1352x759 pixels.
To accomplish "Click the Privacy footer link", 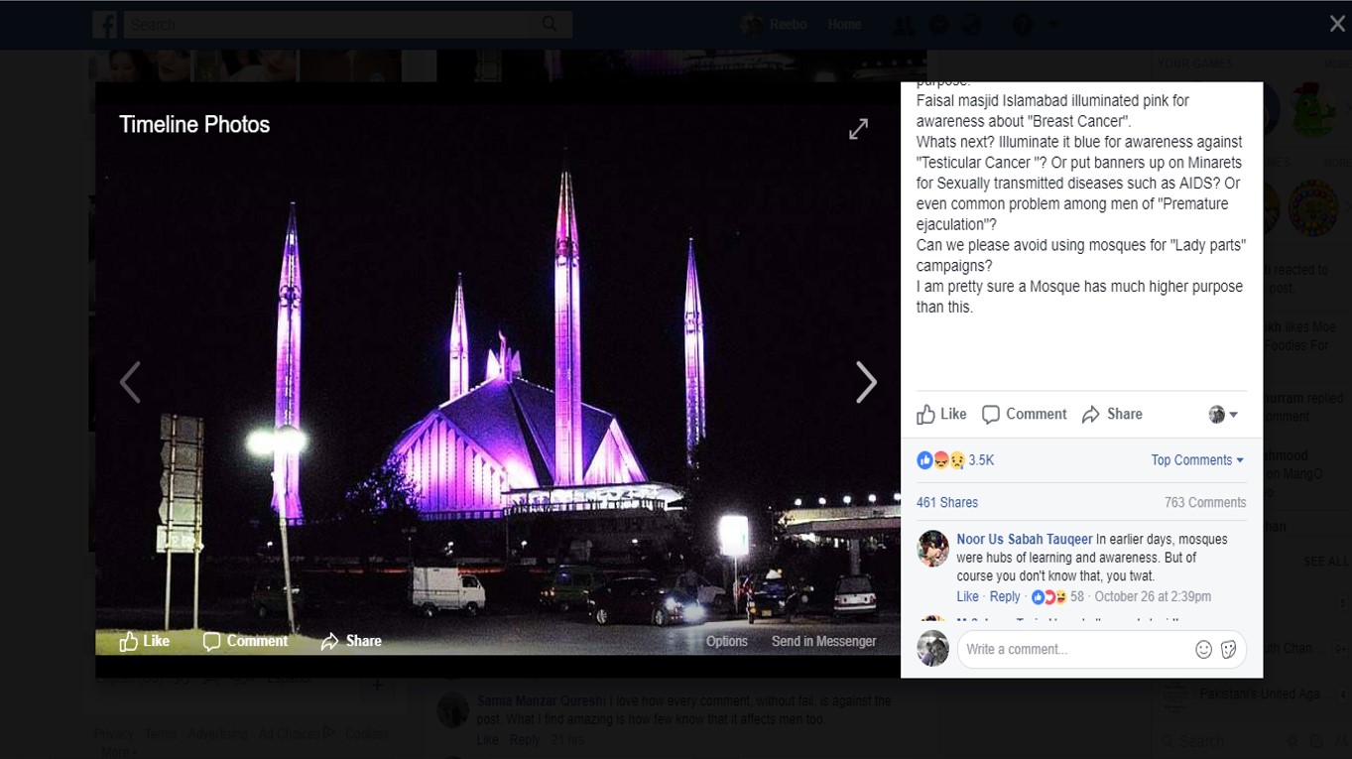I will (x=113, y=734).
